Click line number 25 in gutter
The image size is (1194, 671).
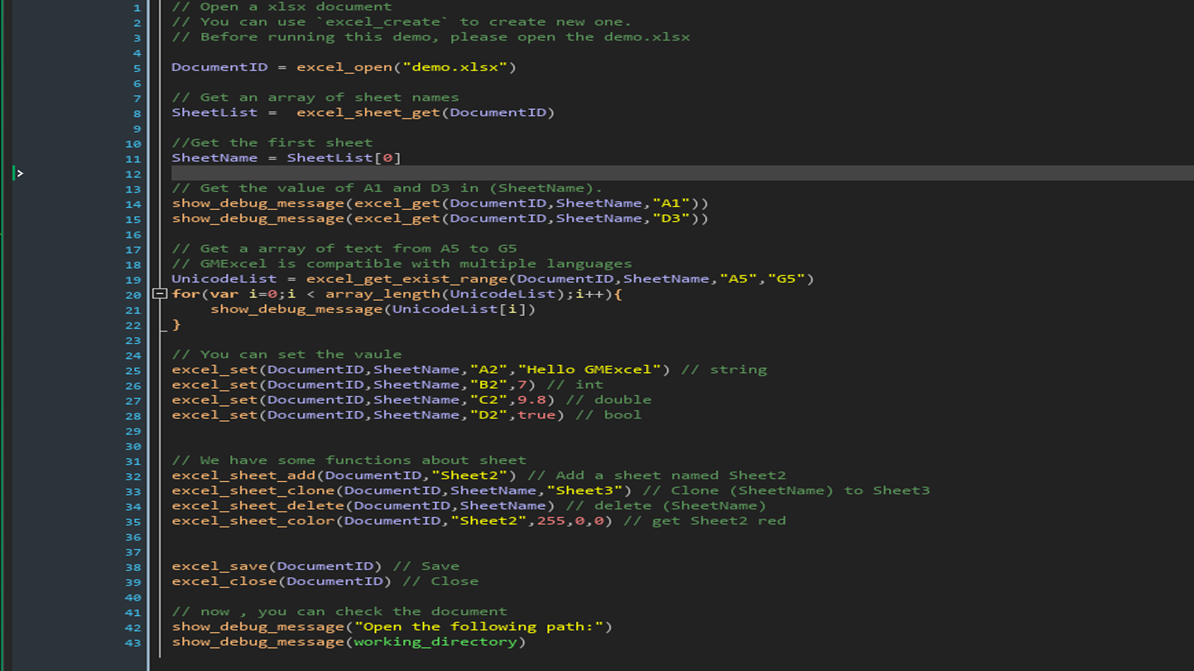click(133, 371)
